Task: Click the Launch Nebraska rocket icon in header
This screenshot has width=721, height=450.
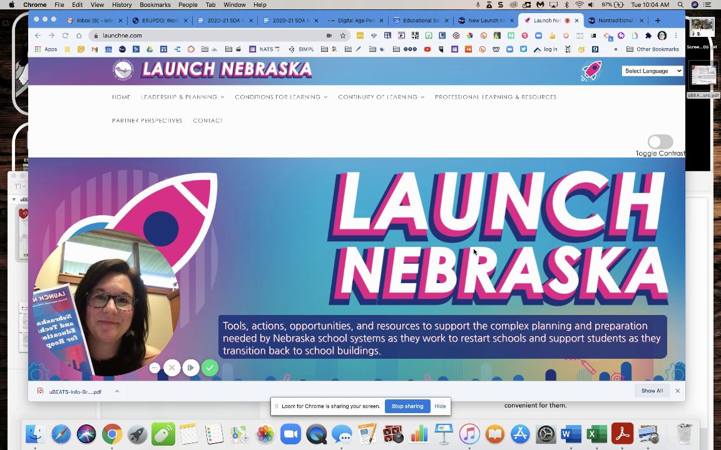Action: pos(591,71)
